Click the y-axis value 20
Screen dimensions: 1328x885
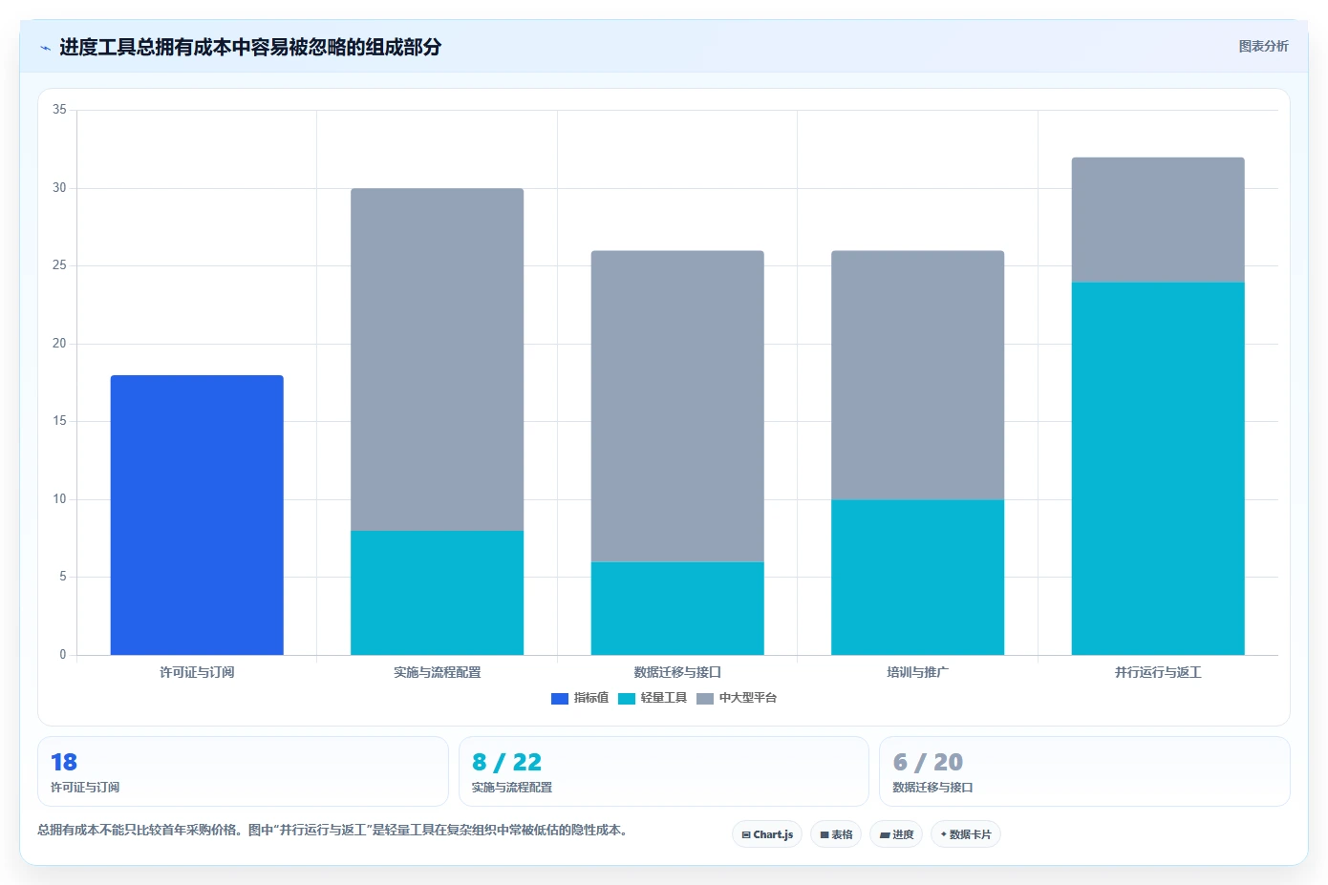59,344
